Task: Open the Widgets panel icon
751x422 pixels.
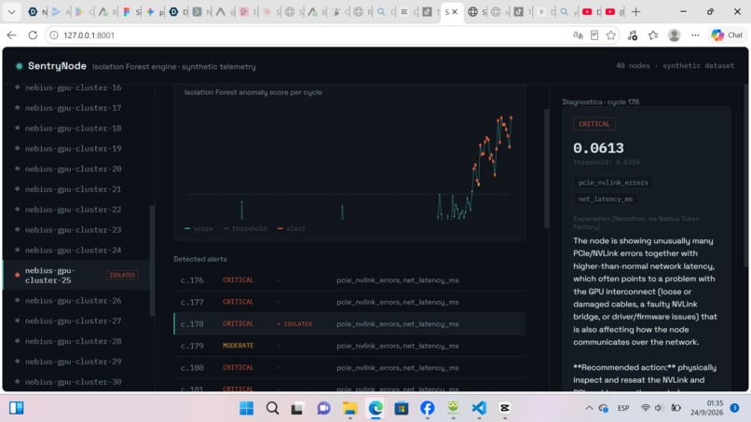Action: 16,408
